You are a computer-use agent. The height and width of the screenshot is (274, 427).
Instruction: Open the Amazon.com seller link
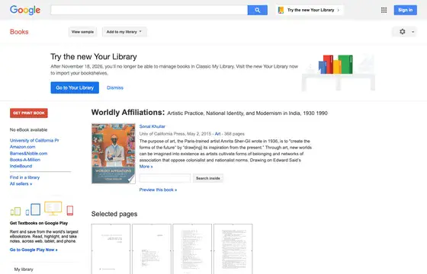(x=23, y=147)
